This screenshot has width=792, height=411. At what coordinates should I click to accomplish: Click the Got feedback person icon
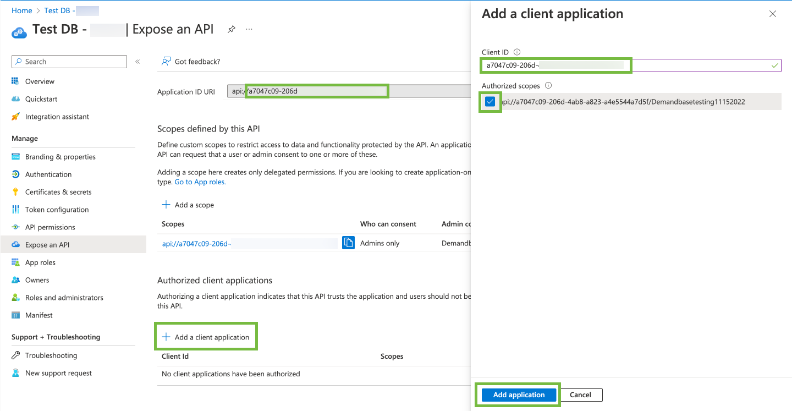click(166, 62)
